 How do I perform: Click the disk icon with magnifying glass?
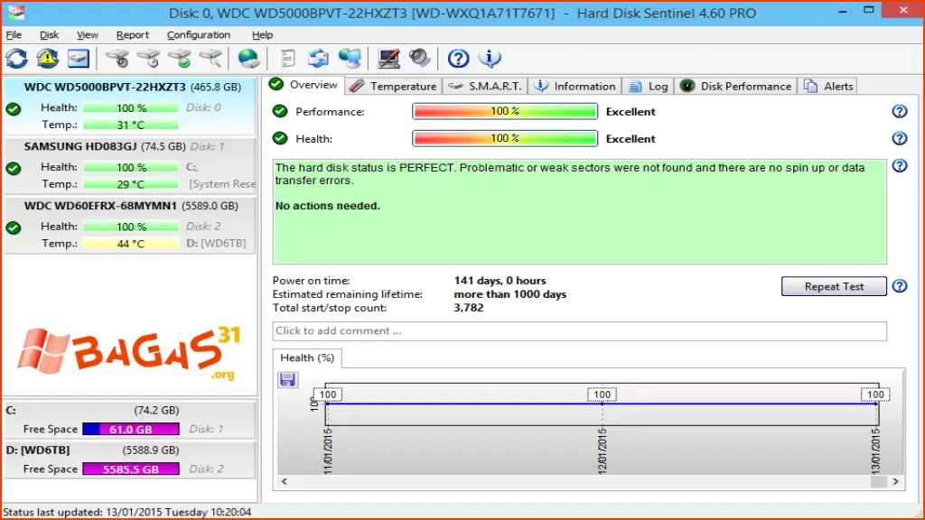pyautogui.click(x=210, y=59)
